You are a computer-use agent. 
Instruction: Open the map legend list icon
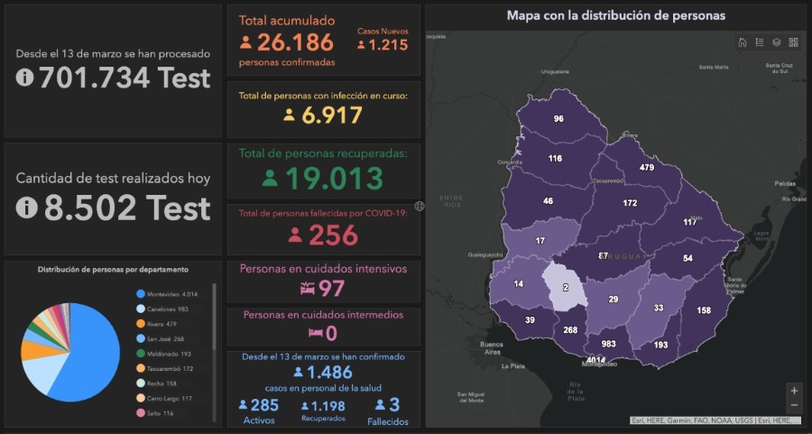pos(759,42)
